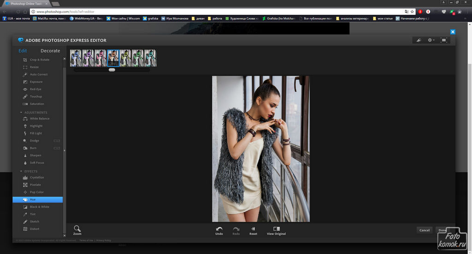The height and width of the screenshot is (254, 472).
Task: Close the editor with blue X
Action: pyautogui.click(x=453, y=32)
